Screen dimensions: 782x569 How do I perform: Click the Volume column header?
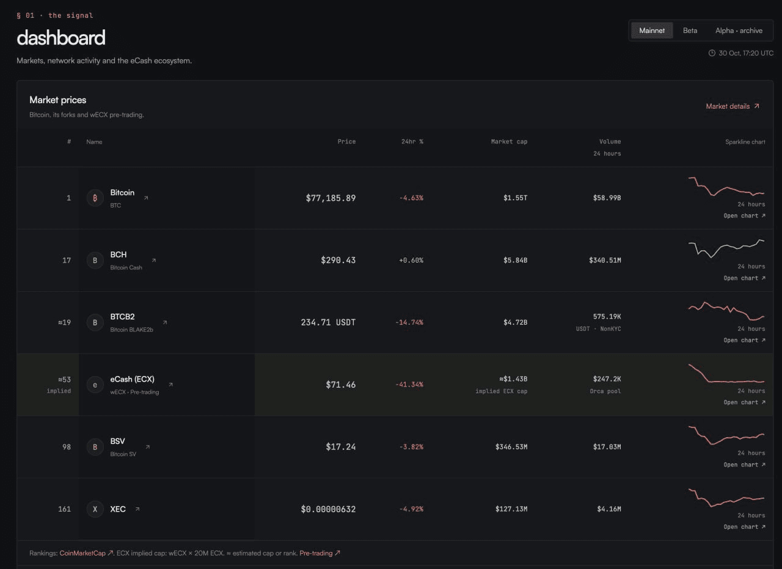pyautogui.click(x=610, y=142)
